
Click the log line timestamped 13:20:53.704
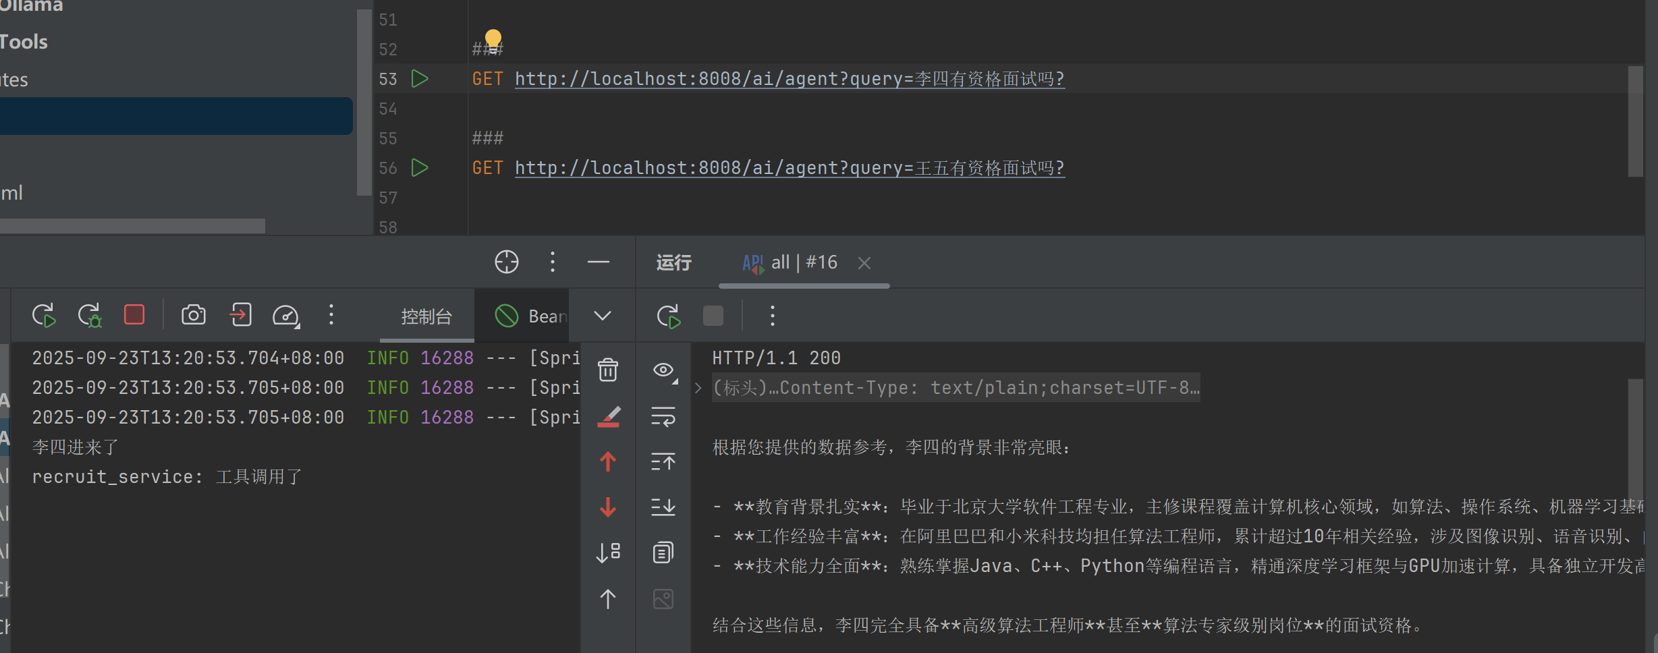pos(306,358)
